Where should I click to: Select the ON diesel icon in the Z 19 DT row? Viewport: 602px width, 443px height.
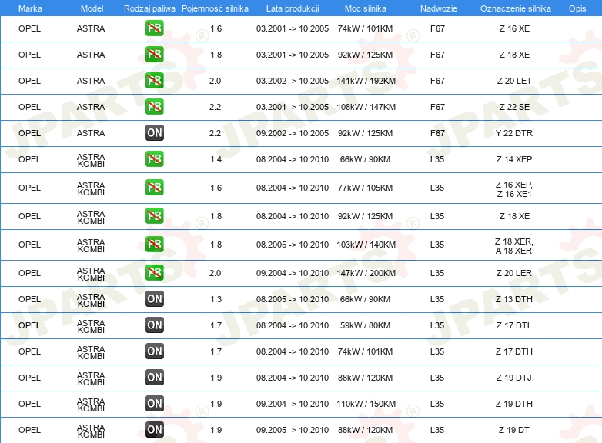pyautogui.click(x=154, y=430)
